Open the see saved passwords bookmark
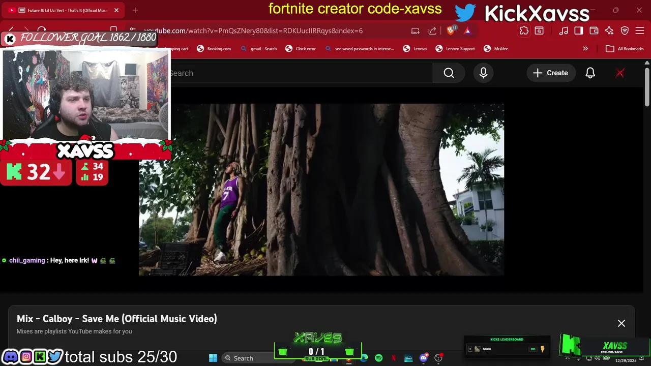Screen dimensions: 651x366 (359, 49)
